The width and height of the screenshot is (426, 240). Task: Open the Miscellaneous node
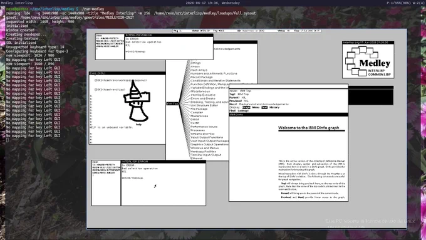tap(200, 91)
